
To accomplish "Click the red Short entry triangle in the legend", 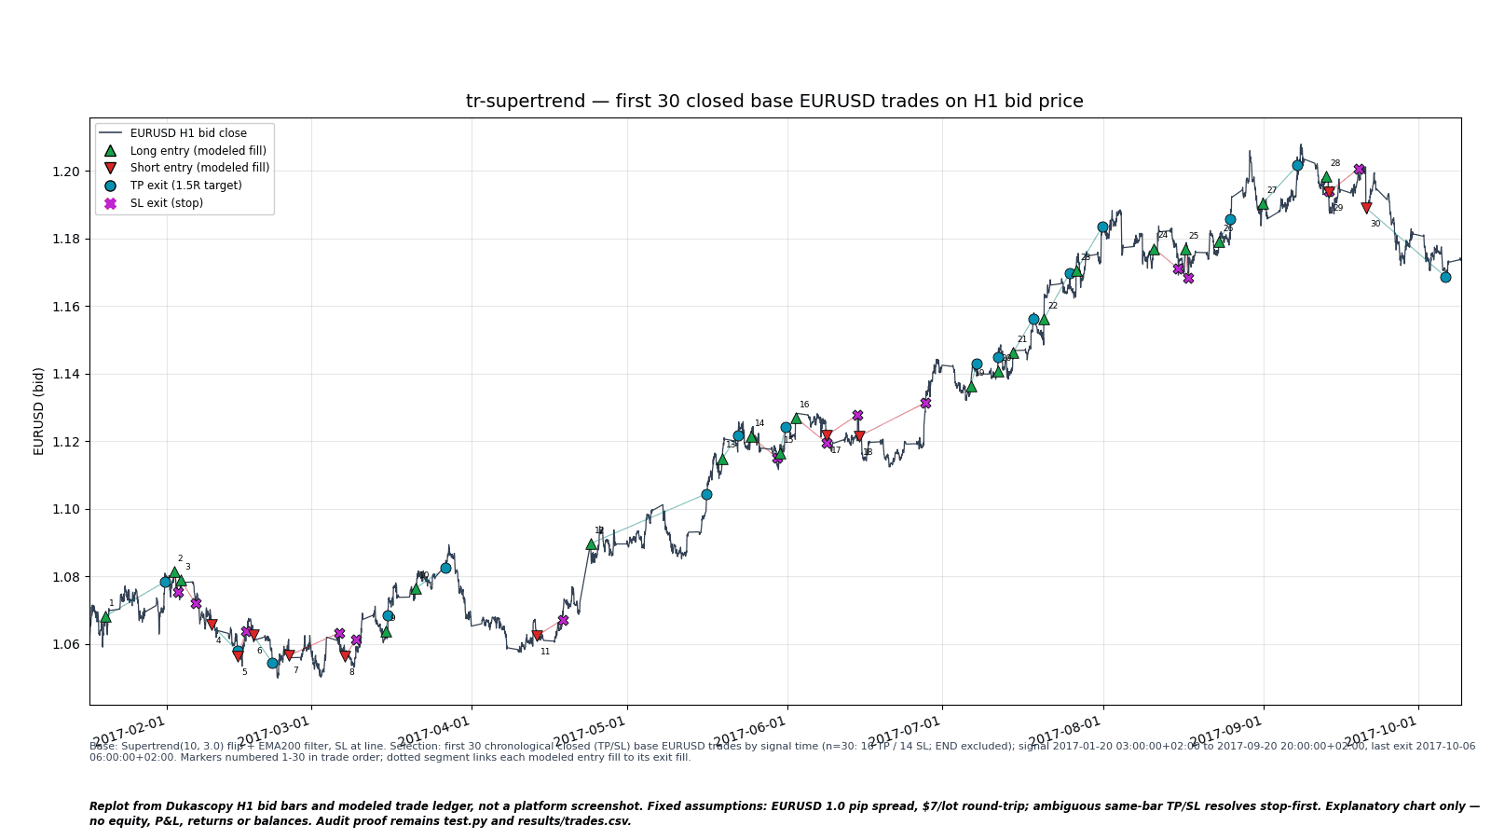I will coord(110,168).
